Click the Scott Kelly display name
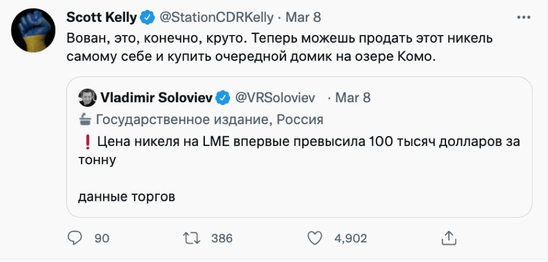The width and height of the screenshot is (548, 262). point(101,18)
